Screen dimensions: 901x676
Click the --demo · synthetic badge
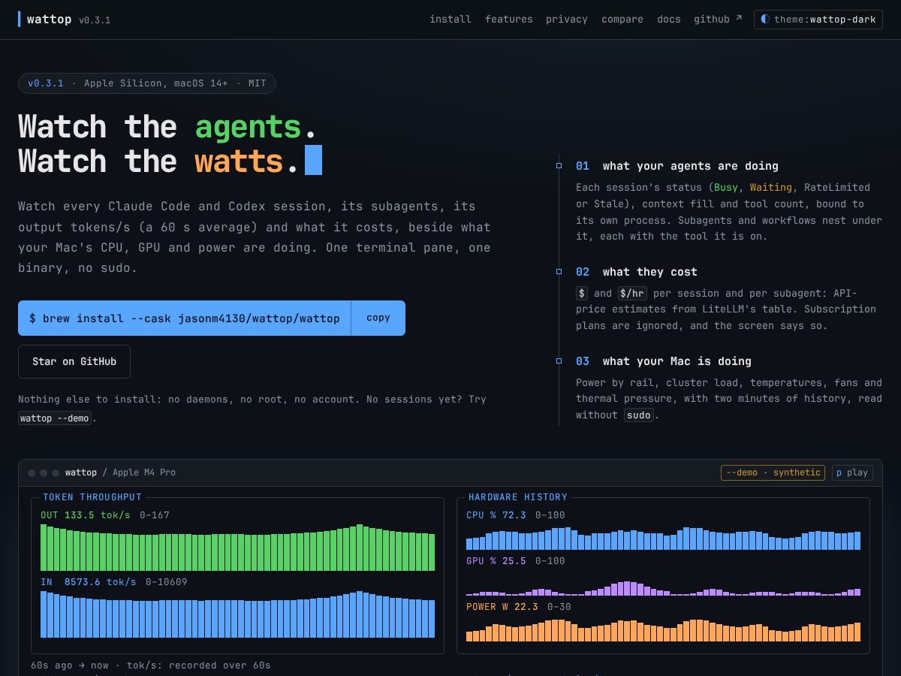[773, 472]
